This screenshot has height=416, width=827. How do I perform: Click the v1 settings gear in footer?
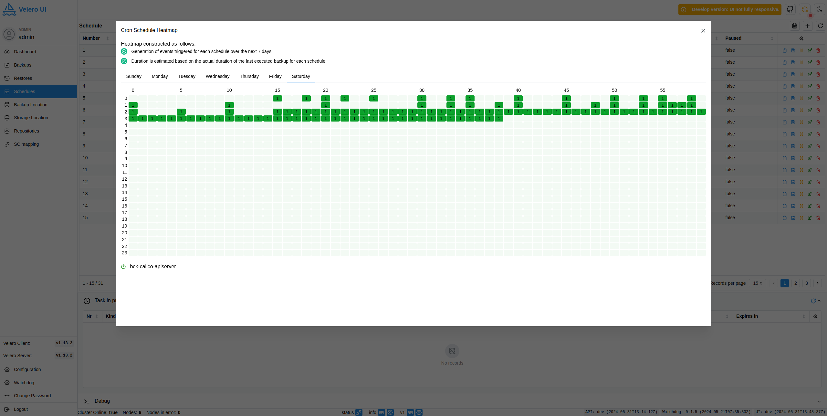(x=419, y=412)
